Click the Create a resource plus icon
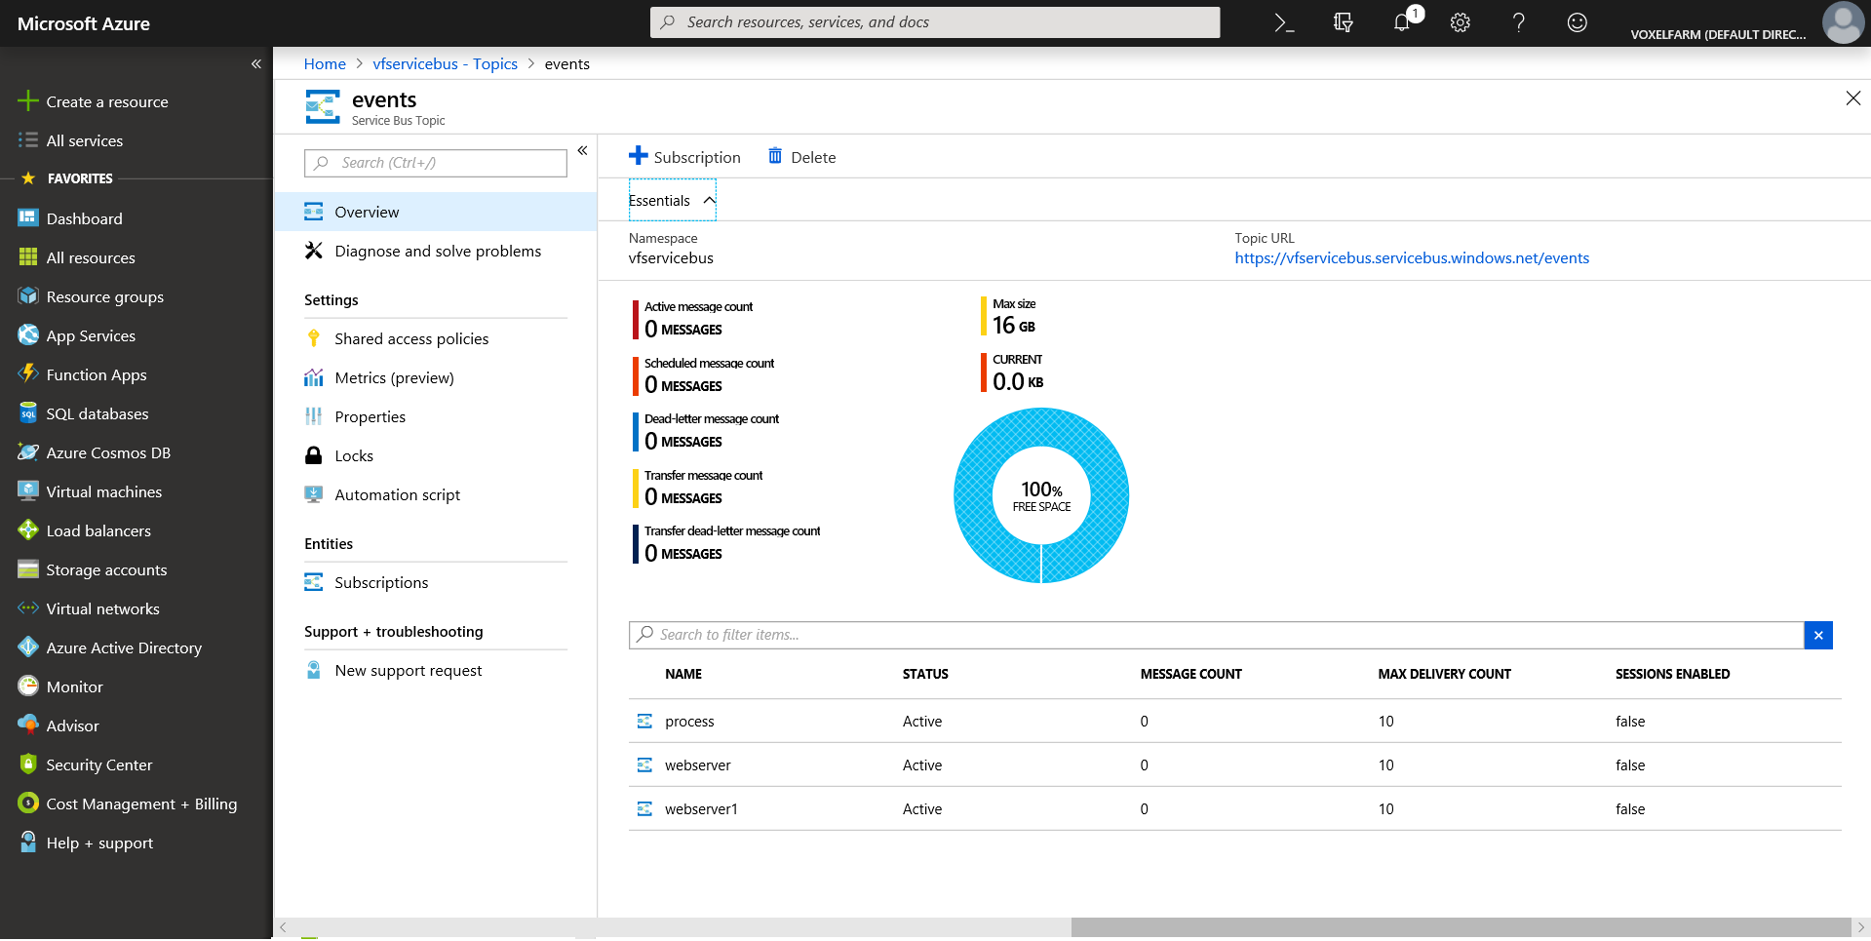This screenshot has width=1871, height=941. (x=28, y=101)
